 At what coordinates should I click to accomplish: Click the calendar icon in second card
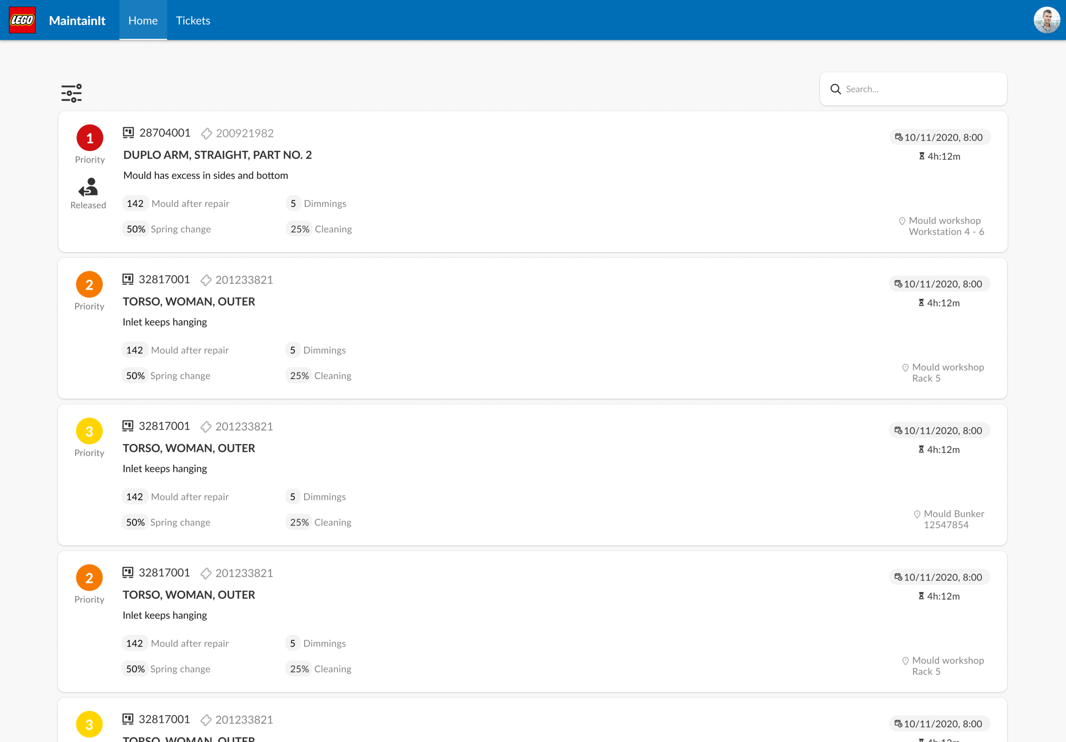[x=898, y=284]
